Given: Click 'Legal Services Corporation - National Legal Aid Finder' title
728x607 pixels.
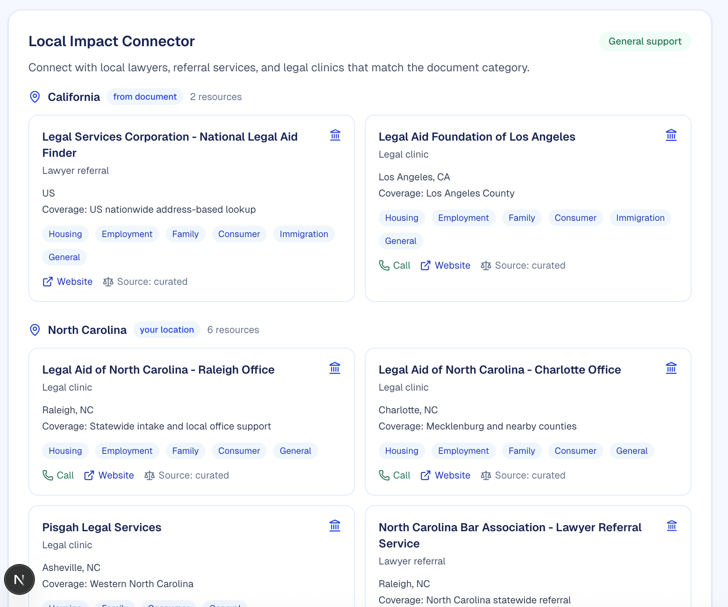Looking at the screenshot, I should coord(170,145).
